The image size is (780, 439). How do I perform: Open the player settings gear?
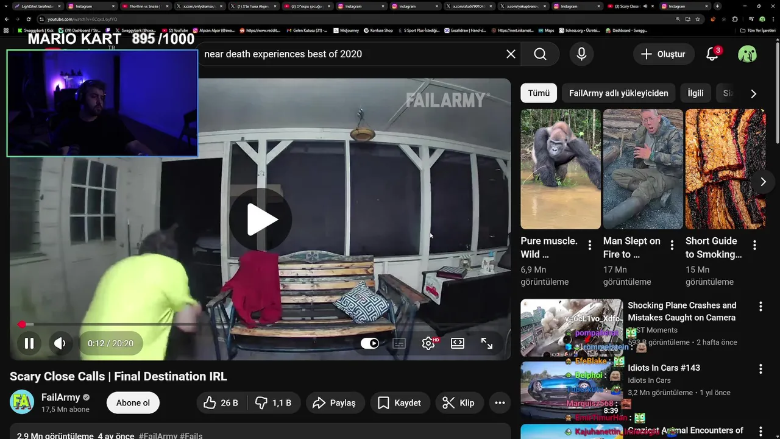point(428,343)
